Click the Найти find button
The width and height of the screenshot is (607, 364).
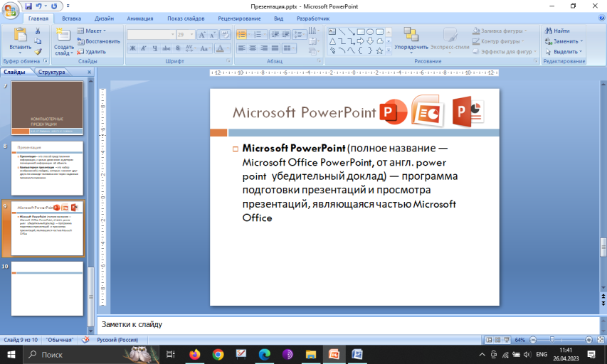tap(557, 31)
